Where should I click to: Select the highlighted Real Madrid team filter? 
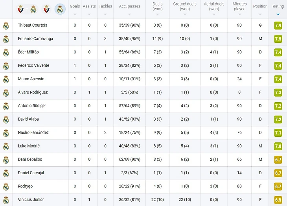pyautogui.click(x=60, y=9)
